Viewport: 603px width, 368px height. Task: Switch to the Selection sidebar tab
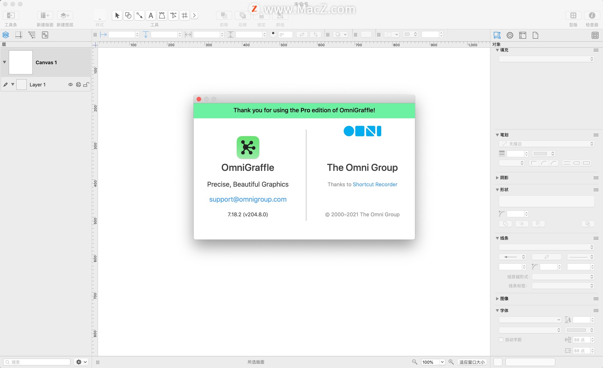click(x=45, y=35)
